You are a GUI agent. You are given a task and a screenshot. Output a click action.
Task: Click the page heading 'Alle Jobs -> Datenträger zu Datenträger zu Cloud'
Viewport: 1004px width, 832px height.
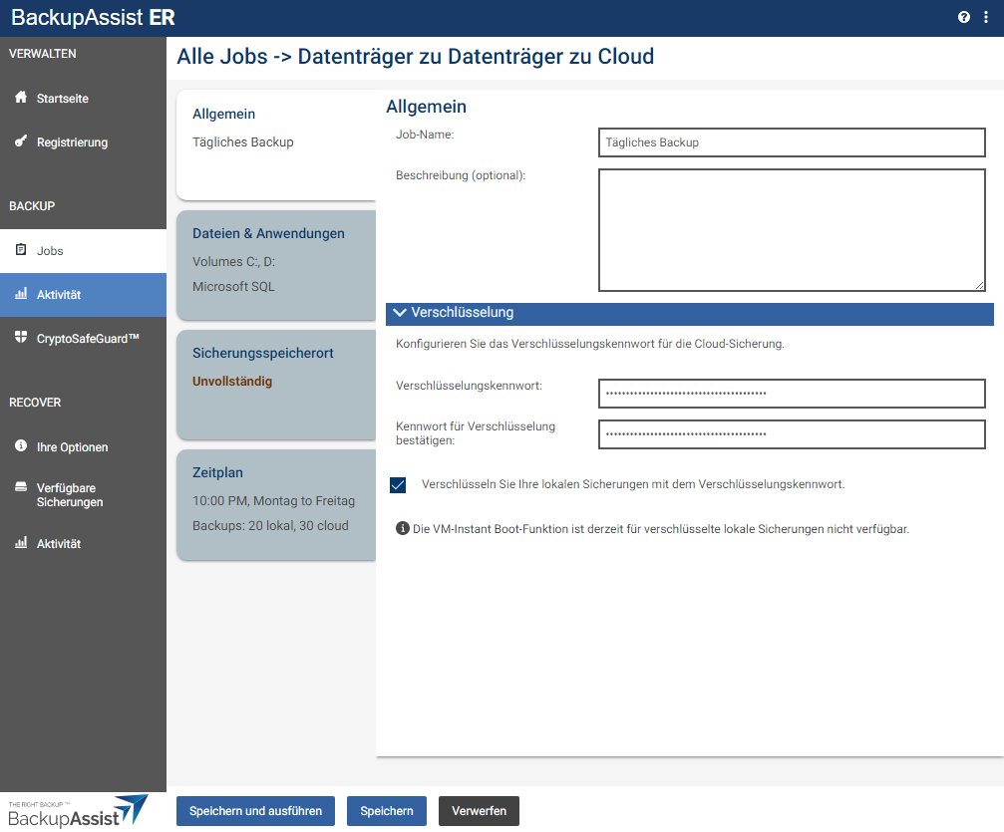coord(416,57)
